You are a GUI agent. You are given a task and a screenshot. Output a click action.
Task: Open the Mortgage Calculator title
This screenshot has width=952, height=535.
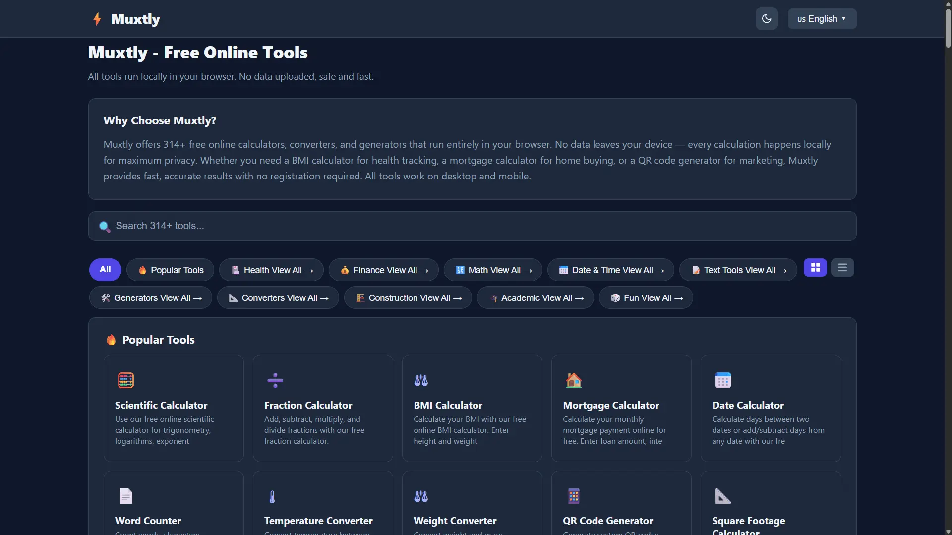pyautogui.click(x=611, y=405)
